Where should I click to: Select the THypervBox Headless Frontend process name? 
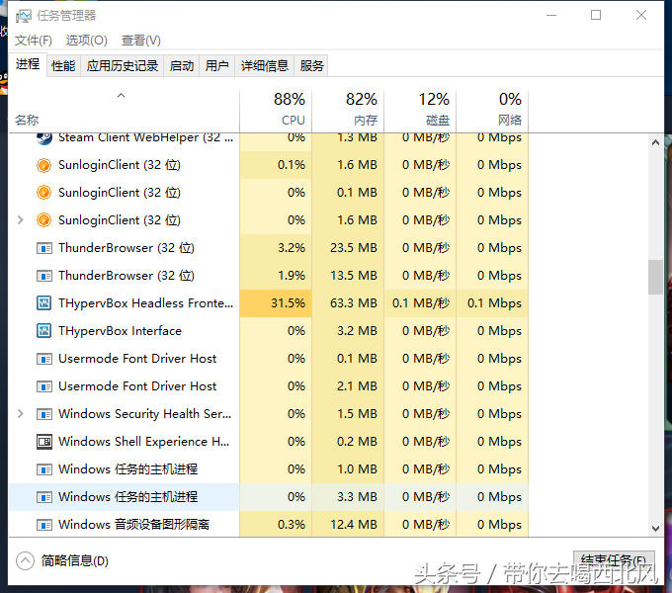coord(145,303)
